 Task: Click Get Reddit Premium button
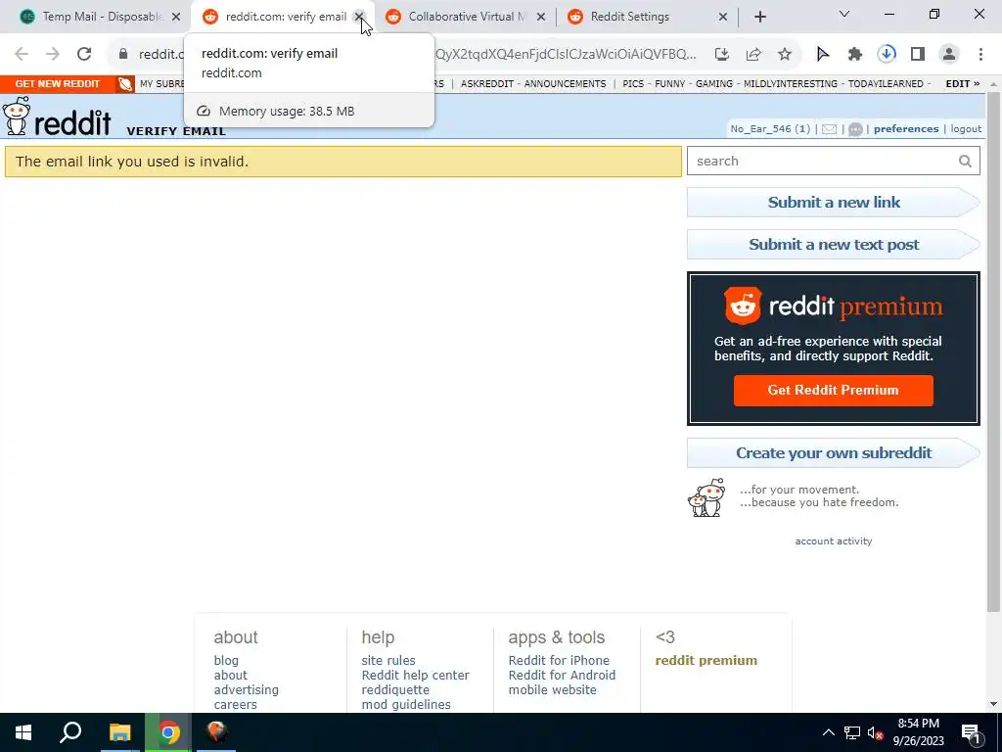click(x=833, y=390)
